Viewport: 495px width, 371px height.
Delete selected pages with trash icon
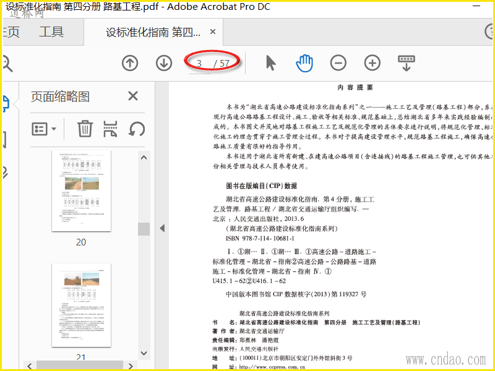point(85,129)
